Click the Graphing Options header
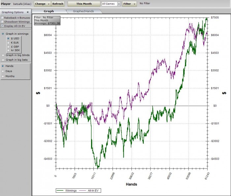The height and width of the screenshot is (196, 231). [13, 12]
